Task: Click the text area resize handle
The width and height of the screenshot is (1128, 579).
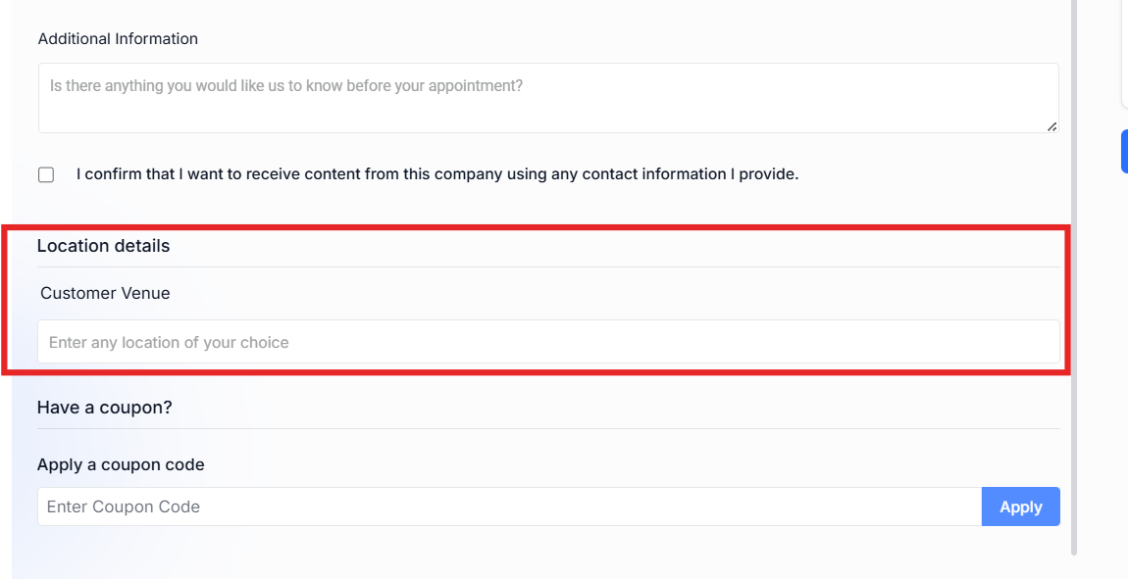Action: click(1051, 126)
